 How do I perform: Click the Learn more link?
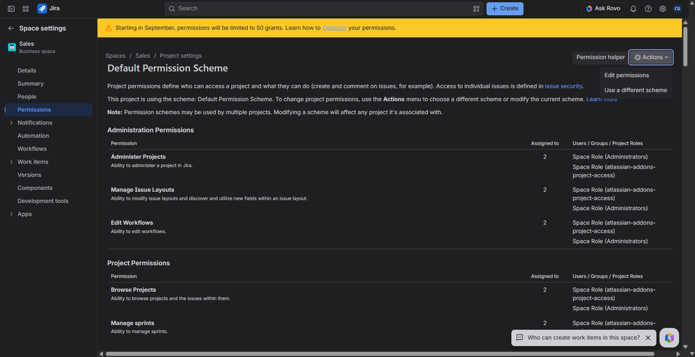click(x=602, y=100)
